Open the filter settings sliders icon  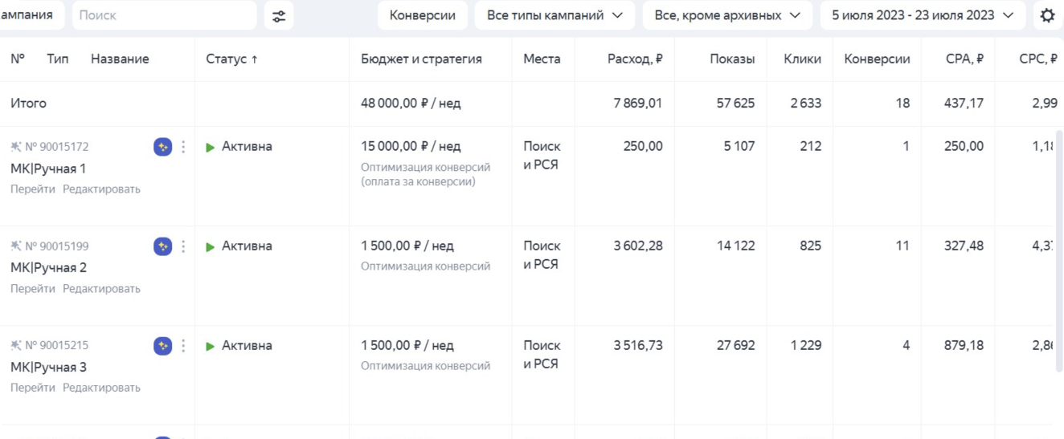tap(279, 16)
